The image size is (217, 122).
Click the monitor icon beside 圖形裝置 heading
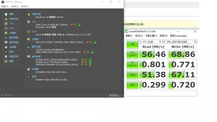(29, 47)
